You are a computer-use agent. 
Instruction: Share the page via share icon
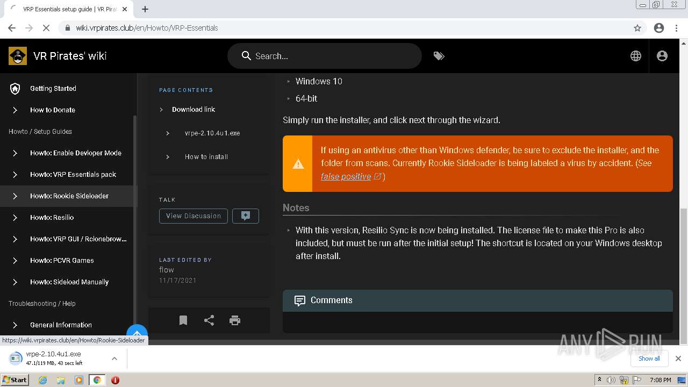pos(209,320)
